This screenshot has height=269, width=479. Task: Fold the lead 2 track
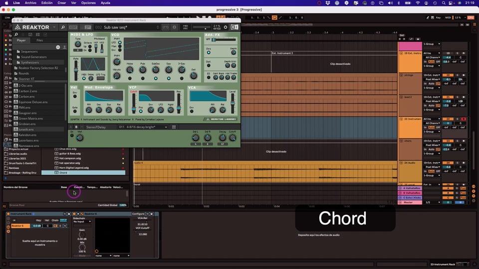pyautogui.click(x=401, y=97)
